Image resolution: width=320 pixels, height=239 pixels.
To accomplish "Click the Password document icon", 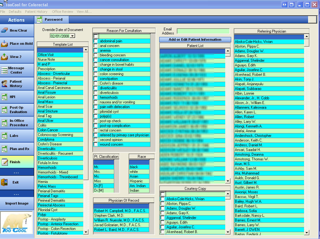I will click(x=39, y=20).
